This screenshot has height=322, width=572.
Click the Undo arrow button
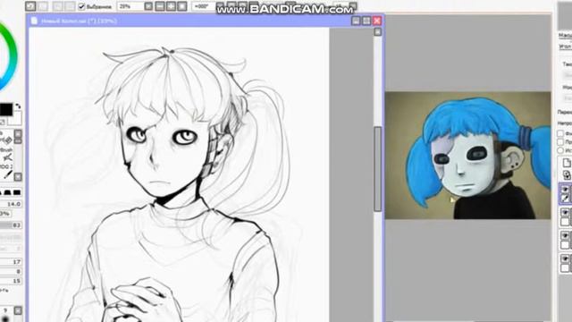(30, 6)
